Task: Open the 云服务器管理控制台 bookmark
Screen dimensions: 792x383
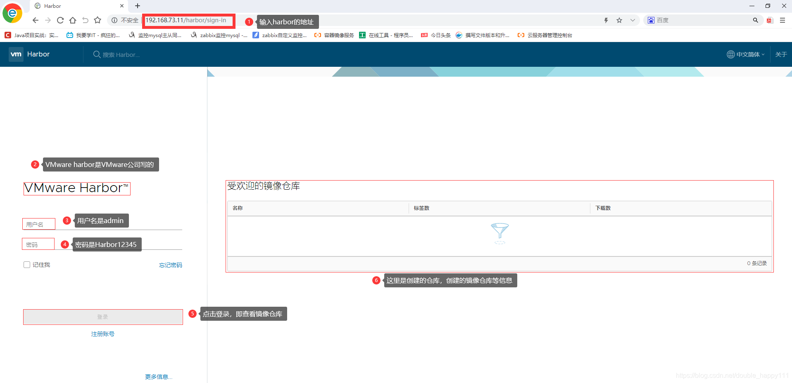Action: (x=545, y=35)
